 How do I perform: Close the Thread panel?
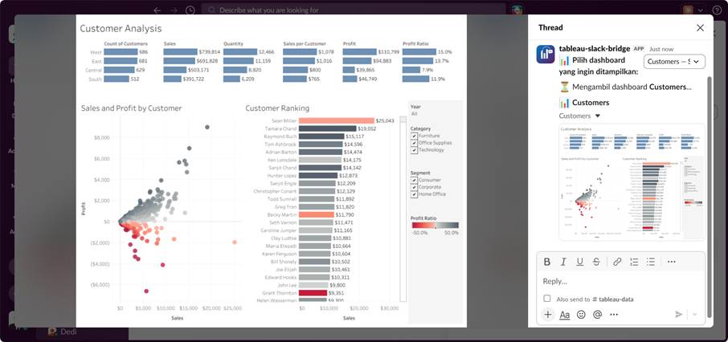[700, 28]
